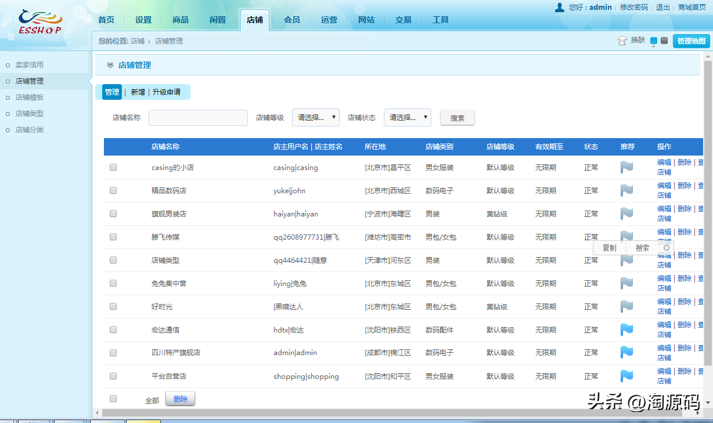Select the 换肤 shirt skin icon
The width and height of the screenshot is (713, 423).
[x=622, y=41]
